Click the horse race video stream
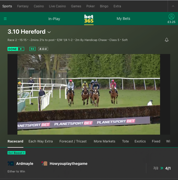This screenshot has height=180, width=178. 89,94
